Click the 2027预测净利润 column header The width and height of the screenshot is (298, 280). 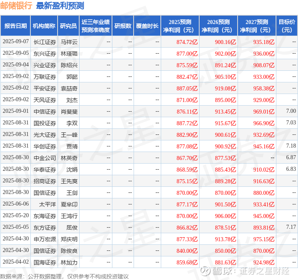(x=257, y=26)
